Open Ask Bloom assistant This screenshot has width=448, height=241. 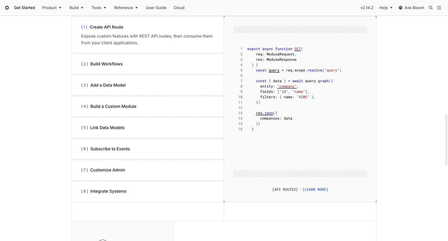(411, 8)
